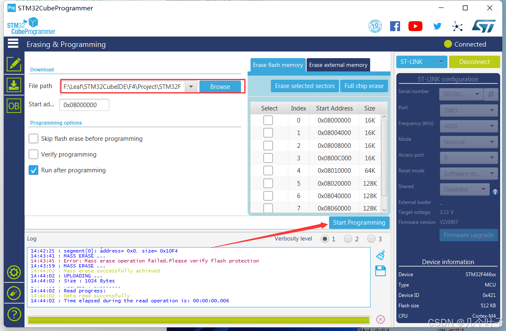Image resolution: width=506 pixels, height=331 pixels.
Task: Click Erase selected sectors button
Action: click(305, 86)
